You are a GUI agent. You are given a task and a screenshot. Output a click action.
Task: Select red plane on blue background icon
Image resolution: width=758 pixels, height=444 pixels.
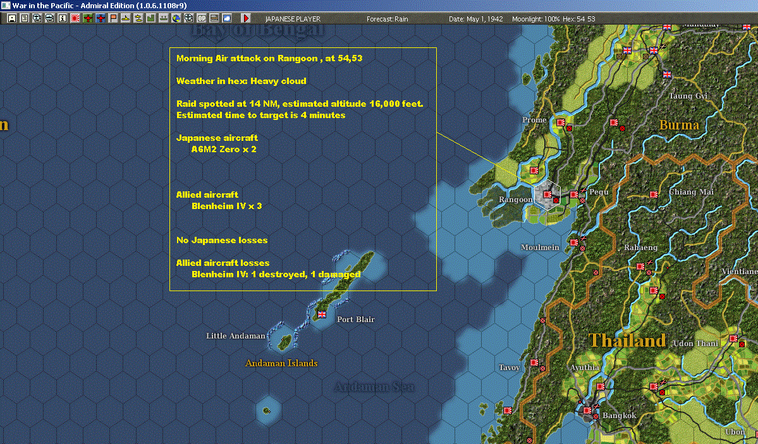pyautogui.click(x=100, y=18)
